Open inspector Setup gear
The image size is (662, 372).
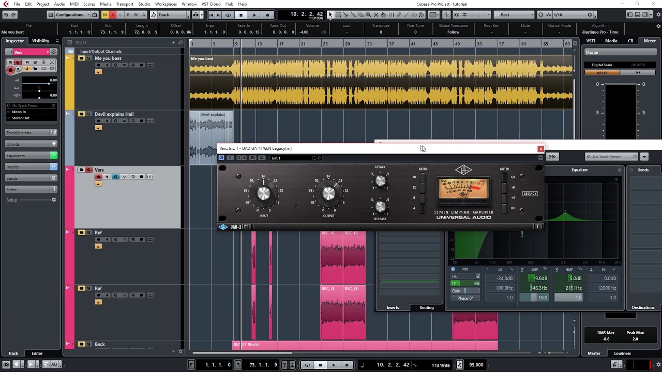point(53,200)
